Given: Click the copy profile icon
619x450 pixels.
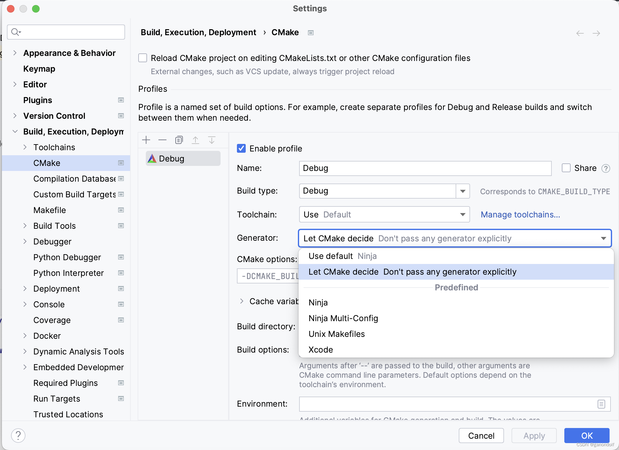Looking at the screenshot, I should click(179, 140).
